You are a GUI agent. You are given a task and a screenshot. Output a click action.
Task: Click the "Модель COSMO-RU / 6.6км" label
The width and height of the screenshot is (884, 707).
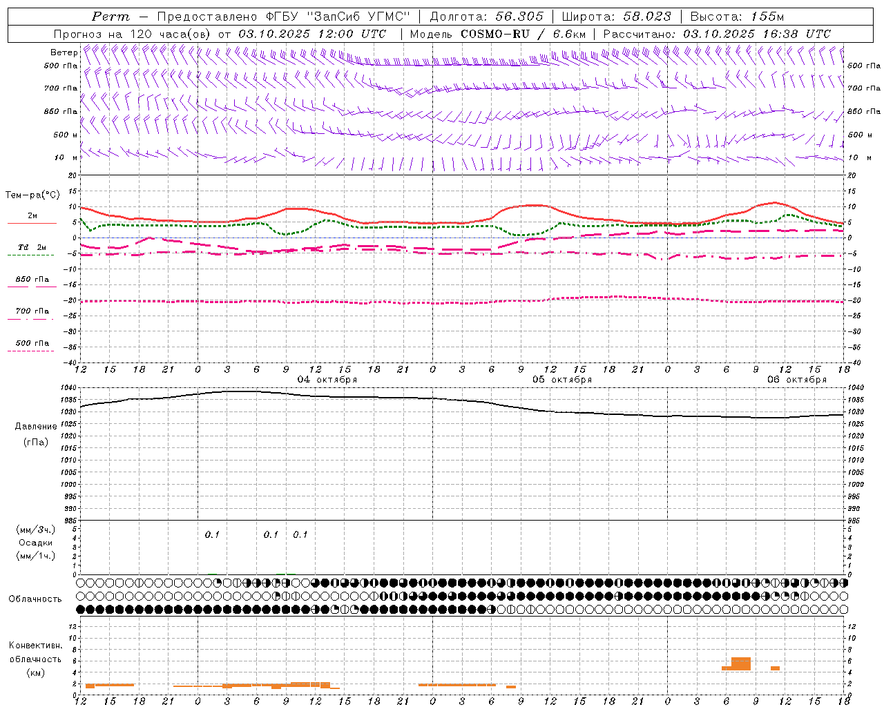coord(497,34)
